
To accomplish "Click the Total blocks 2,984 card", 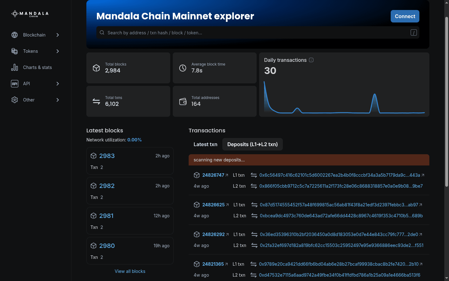I will pos(128,68).
